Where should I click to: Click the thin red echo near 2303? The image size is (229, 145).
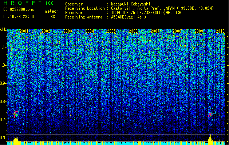[71, 114]
